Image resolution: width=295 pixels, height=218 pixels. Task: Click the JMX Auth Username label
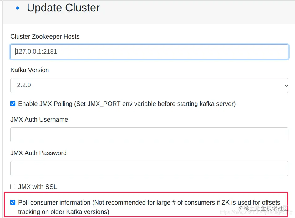point(39,119)
